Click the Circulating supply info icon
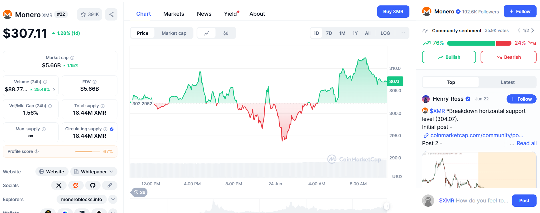 click(105, 129)
